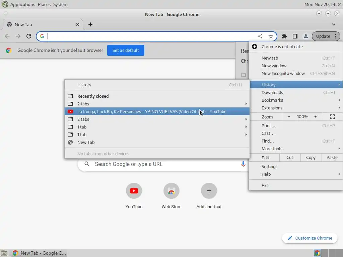Image resolution: width=343 pixels, height=257 pixels.
Task: Click 'Chrome is out of date' entry
Action: tap(296, 47)
